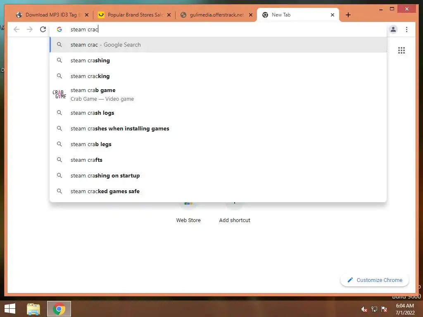The width and height of the screenshot is (423, 317).
Task: Click the browser back arrow
Action: click(17, 29)
